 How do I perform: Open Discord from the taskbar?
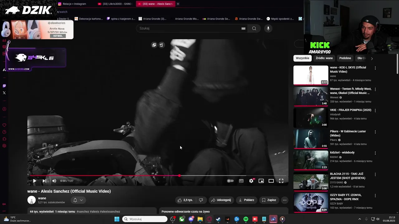191,219
